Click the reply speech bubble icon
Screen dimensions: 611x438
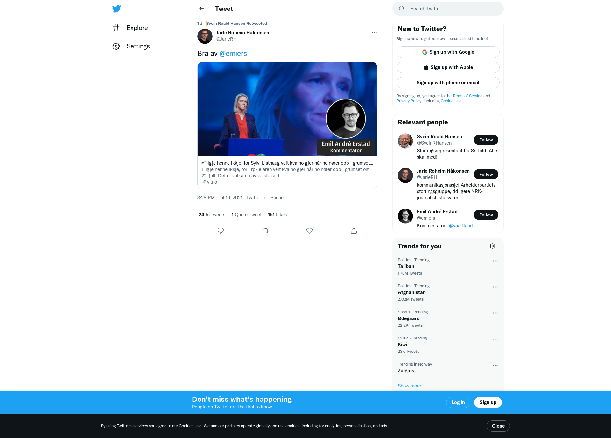pos(221,231)
